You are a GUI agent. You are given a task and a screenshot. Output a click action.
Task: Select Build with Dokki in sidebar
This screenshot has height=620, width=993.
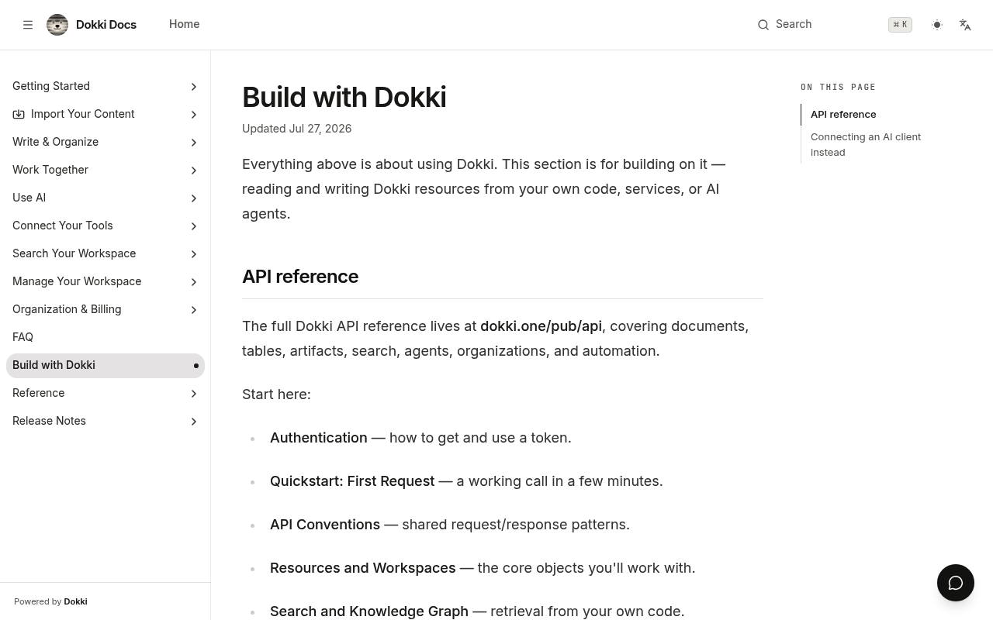[x=106, y=365]
